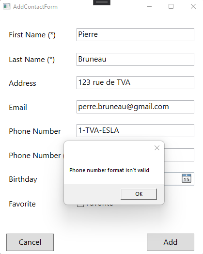Screen dimensions: 203x254
Task: Click the dark grip handle at top
Action: click(x=102, y=2)
